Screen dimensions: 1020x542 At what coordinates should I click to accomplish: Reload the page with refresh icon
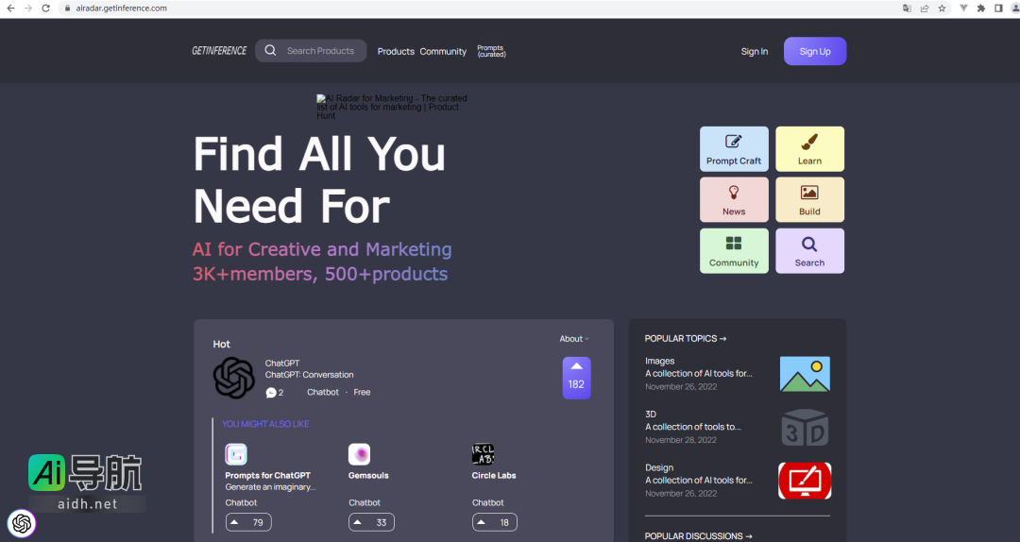coord(45,8)
